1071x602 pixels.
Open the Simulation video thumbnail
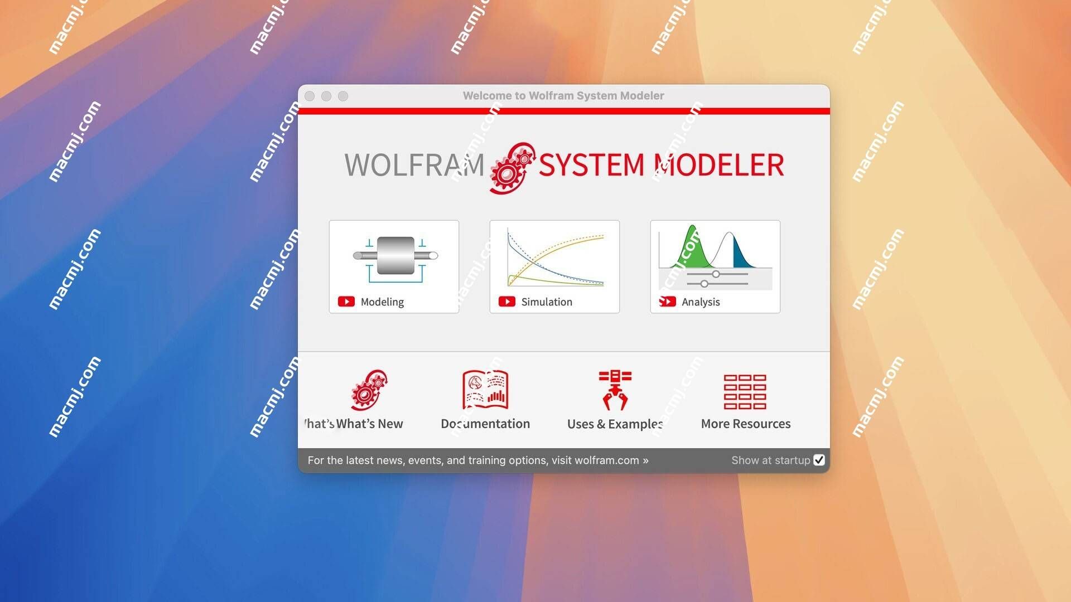(554, 266)
